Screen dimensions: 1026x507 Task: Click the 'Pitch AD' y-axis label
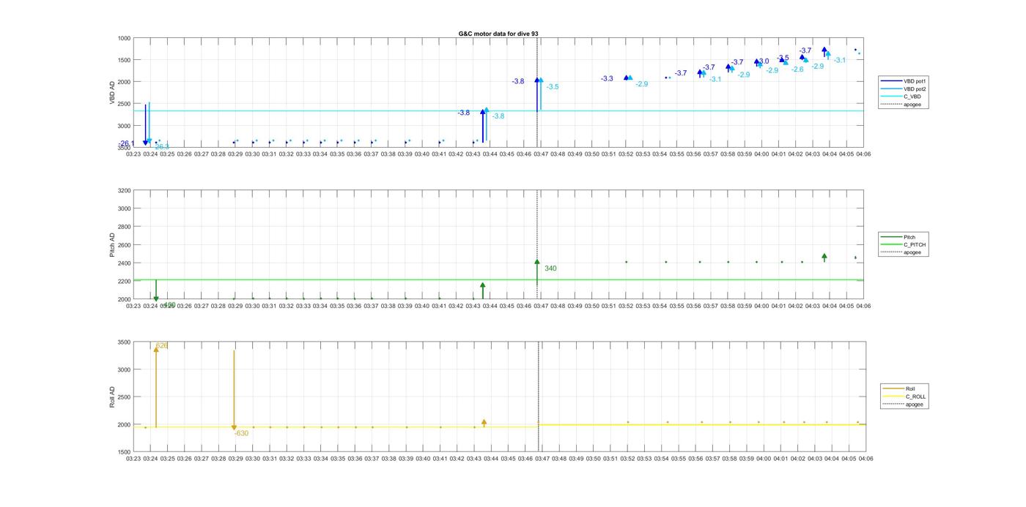click(113, 245)
